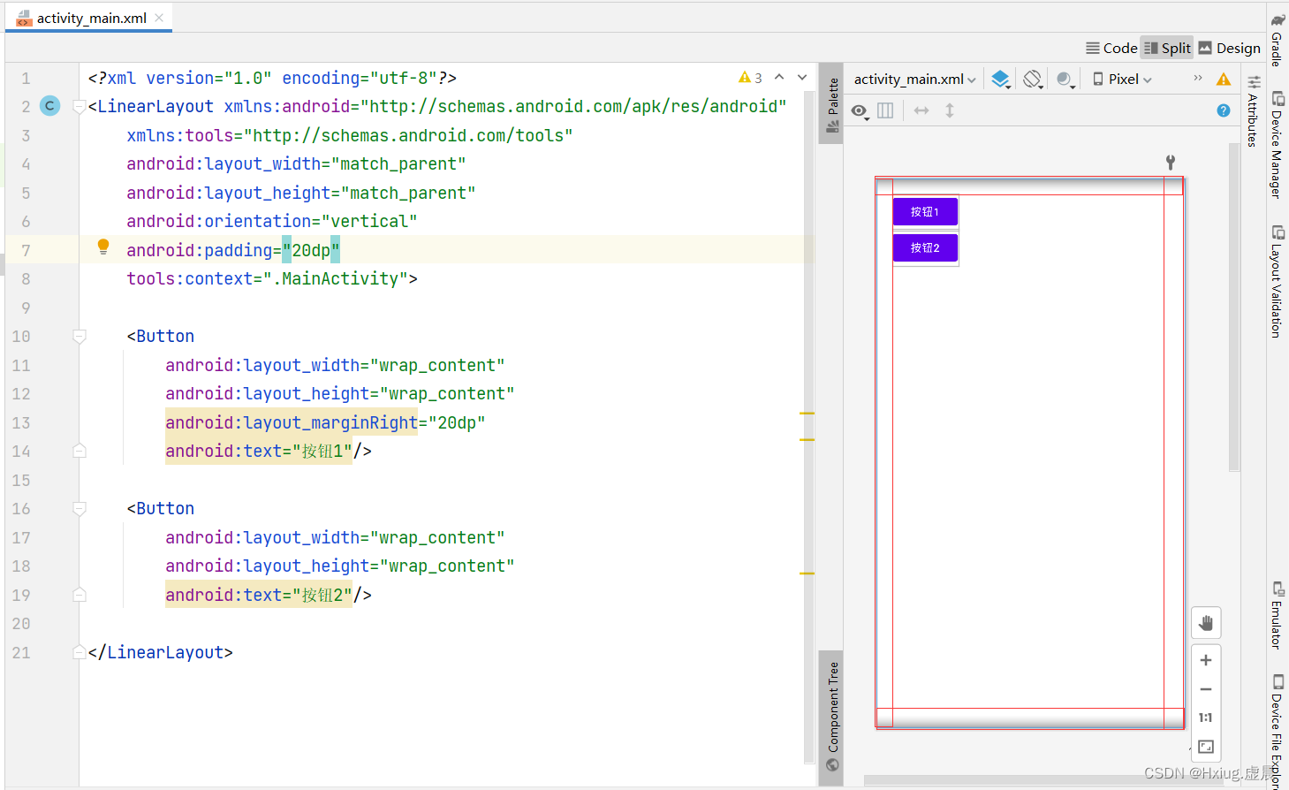Click the fold end marker on line 19
The image size is (1289, 790).
coord(79,595)
